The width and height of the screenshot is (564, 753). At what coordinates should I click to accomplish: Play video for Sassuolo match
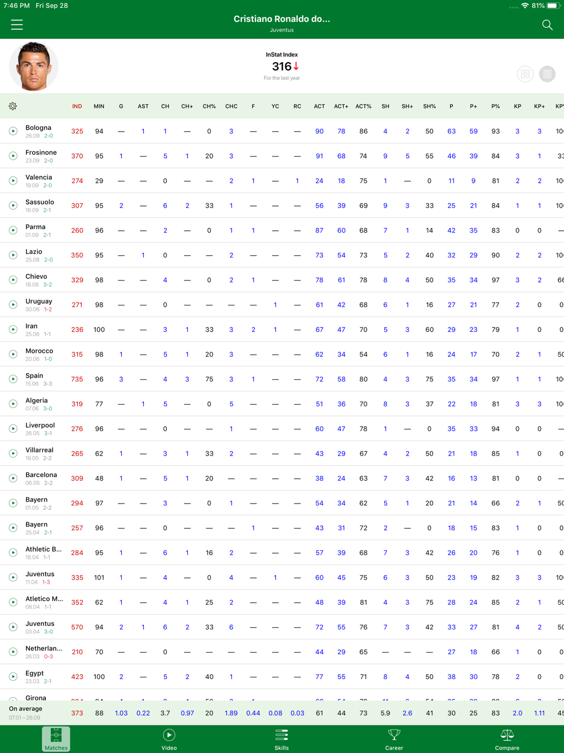[13, 205]
